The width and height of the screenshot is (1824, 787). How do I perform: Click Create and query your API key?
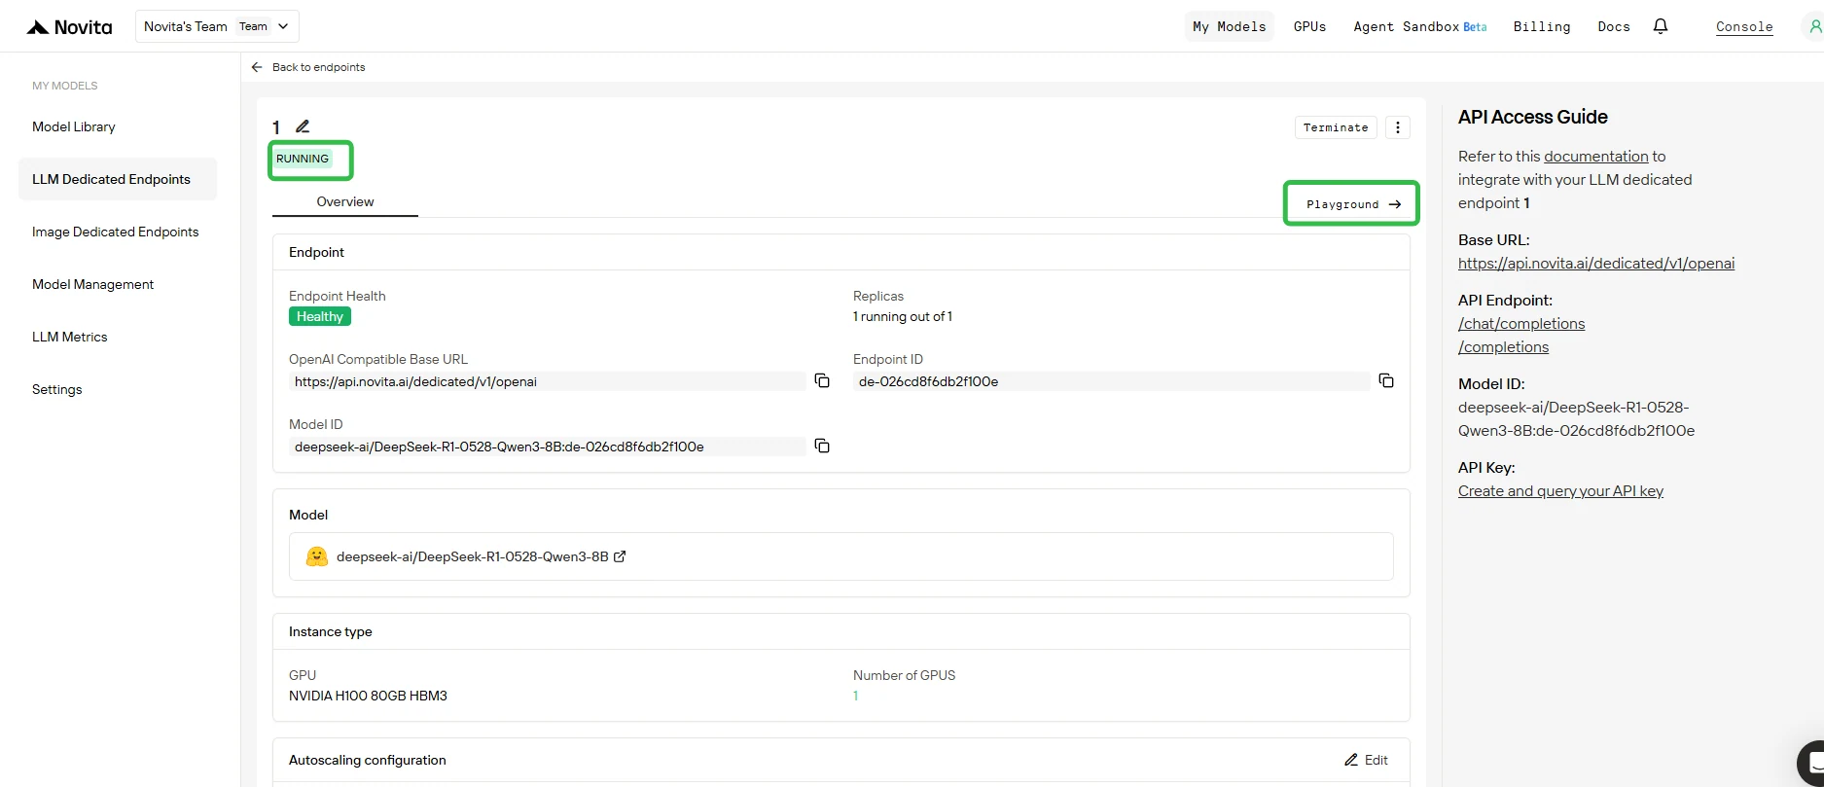click(1560, 491)
